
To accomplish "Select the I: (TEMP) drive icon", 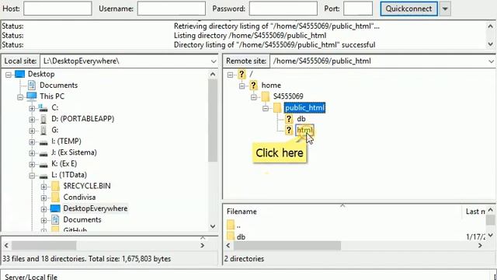I will pos(43,142).
